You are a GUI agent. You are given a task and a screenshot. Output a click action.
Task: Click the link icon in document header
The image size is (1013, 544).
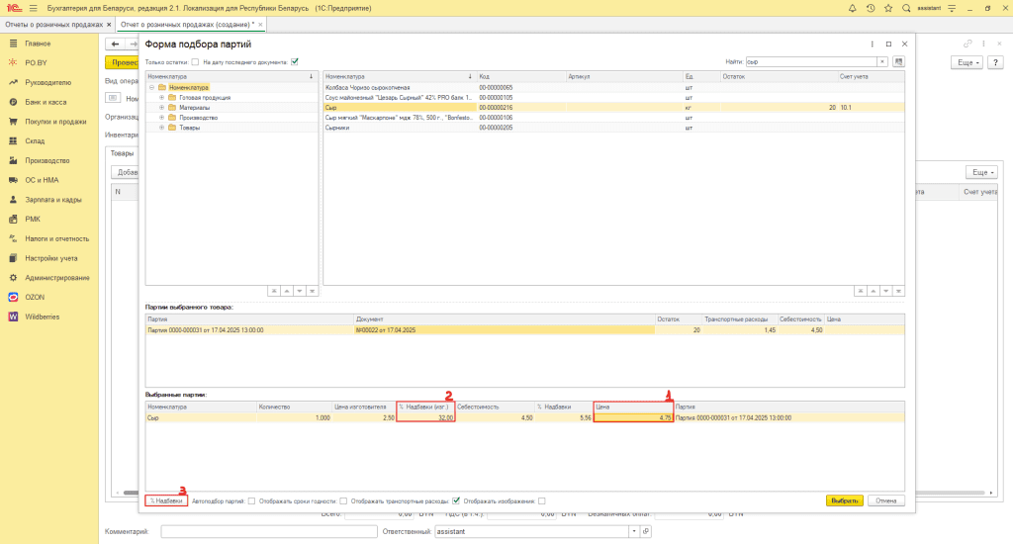[967, 44]
